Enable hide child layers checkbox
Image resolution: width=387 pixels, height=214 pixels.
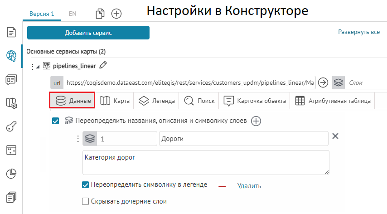(x=85, y=201)
